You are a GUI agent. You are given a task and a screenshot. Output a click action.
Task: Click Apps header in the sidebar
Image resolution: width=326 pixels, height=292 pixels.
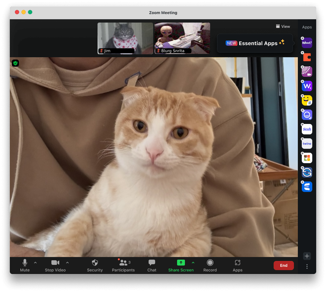click(307, 27)
